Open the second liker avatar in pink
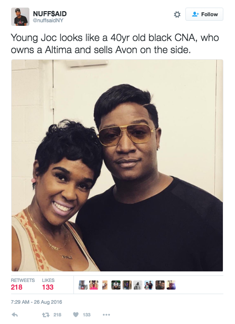Viewport: 235px width, 324px height. pos(94,285)
